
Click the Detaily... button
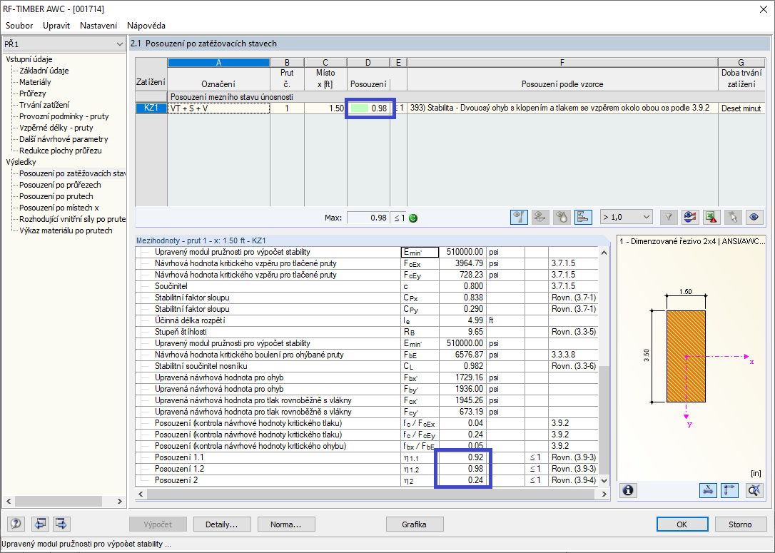[x=222, y=524]
